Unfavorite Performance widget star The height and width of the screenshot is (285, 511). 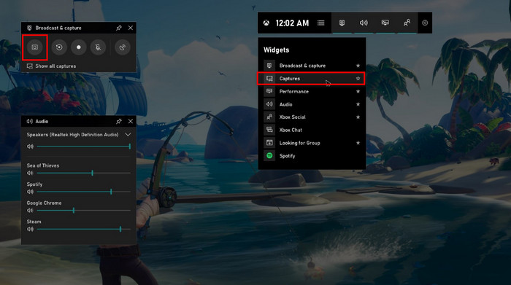tap(358, 91)
